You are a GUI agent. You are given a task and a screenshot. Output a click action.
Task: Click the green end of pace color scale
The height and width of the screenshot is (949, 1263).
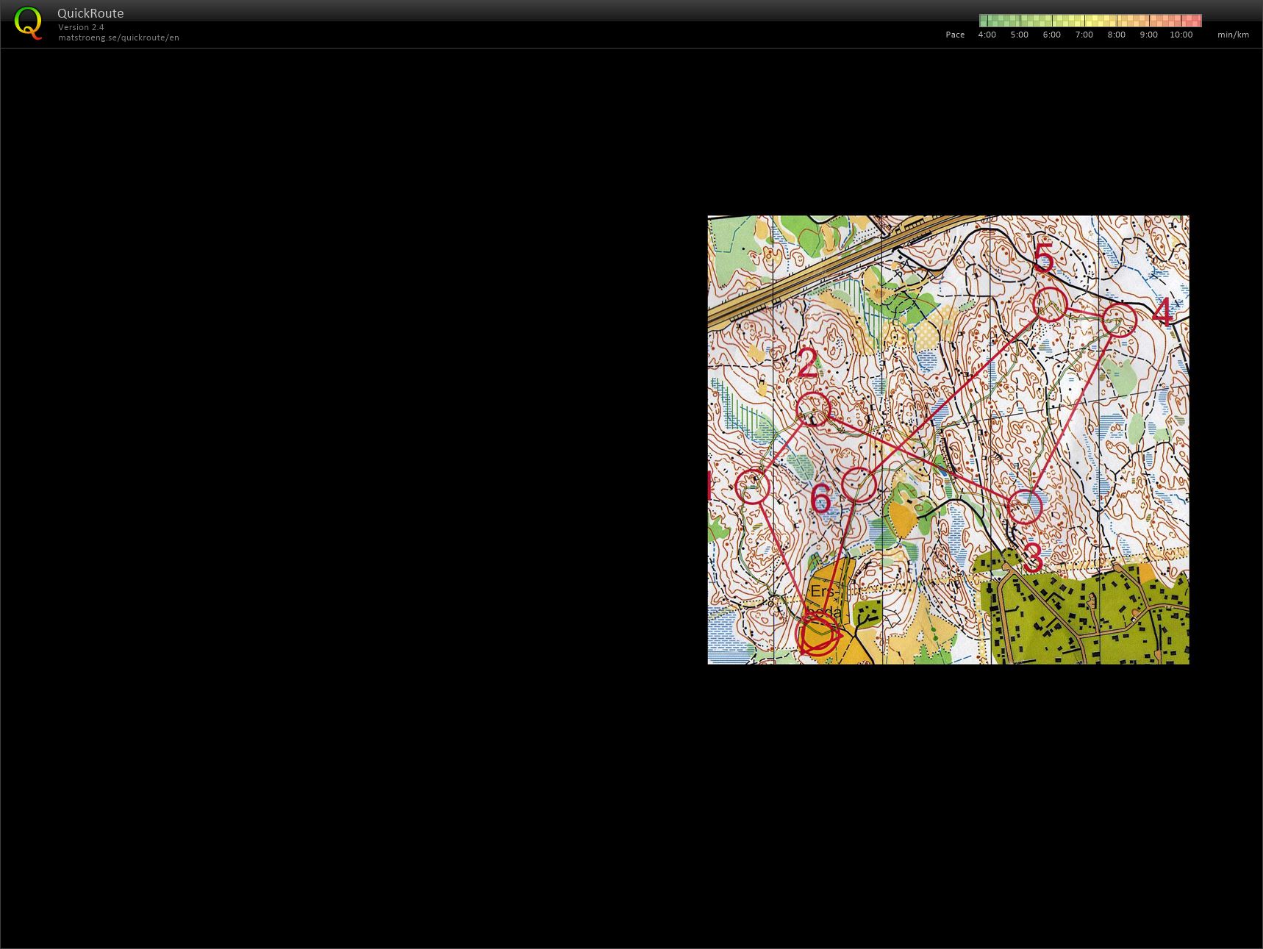point(989,21)
